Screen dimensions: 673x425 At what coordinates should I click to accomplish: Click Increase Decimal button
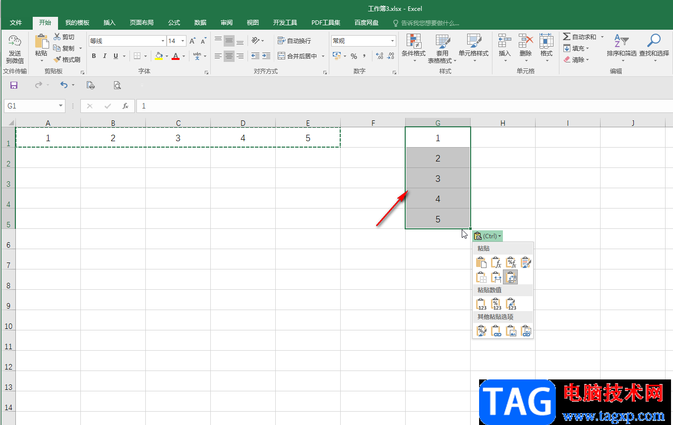pyautogui.click(x=379, y=56)
